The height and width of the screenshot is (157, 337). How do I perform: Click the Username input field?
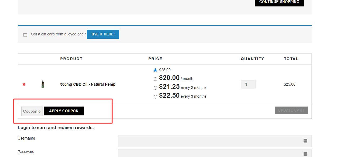(x=215, y=141)
